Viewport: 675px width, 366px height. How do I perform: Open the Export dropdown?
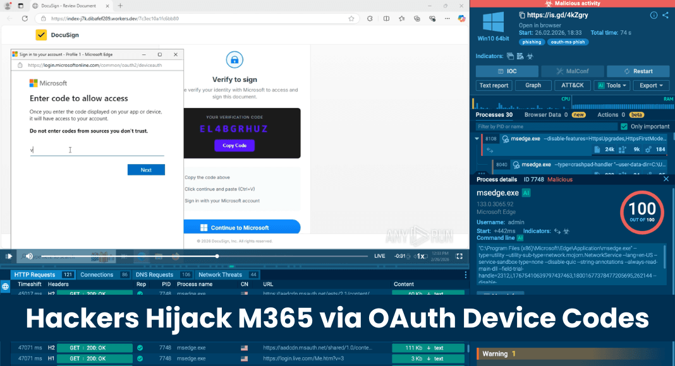pos(651,85)
